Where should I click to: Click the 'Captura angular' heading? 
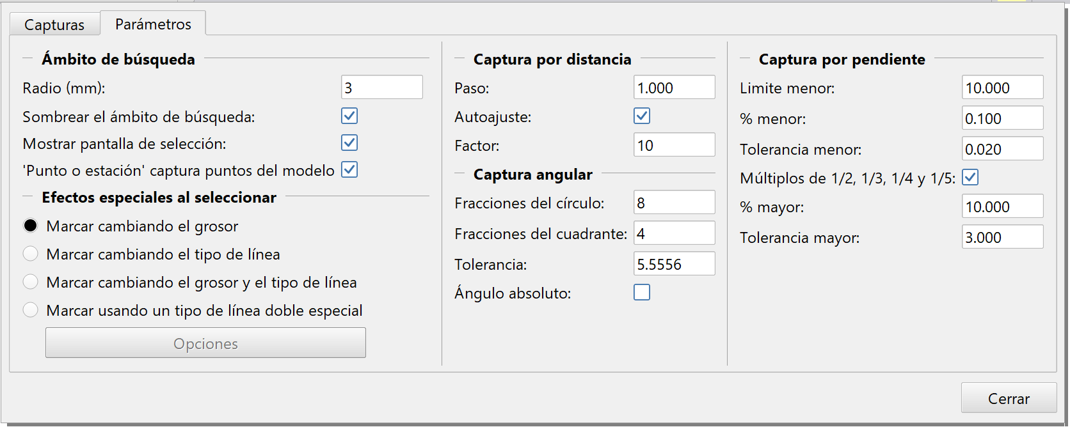click(532, 174)
